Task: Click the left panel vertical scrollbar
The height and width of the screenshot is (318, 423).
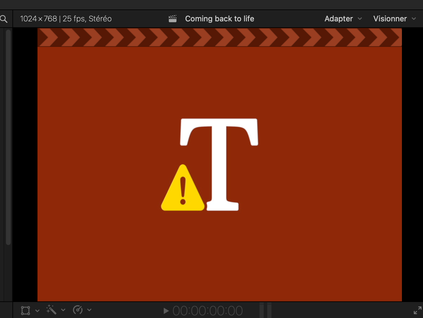Action: click(8, 137)
